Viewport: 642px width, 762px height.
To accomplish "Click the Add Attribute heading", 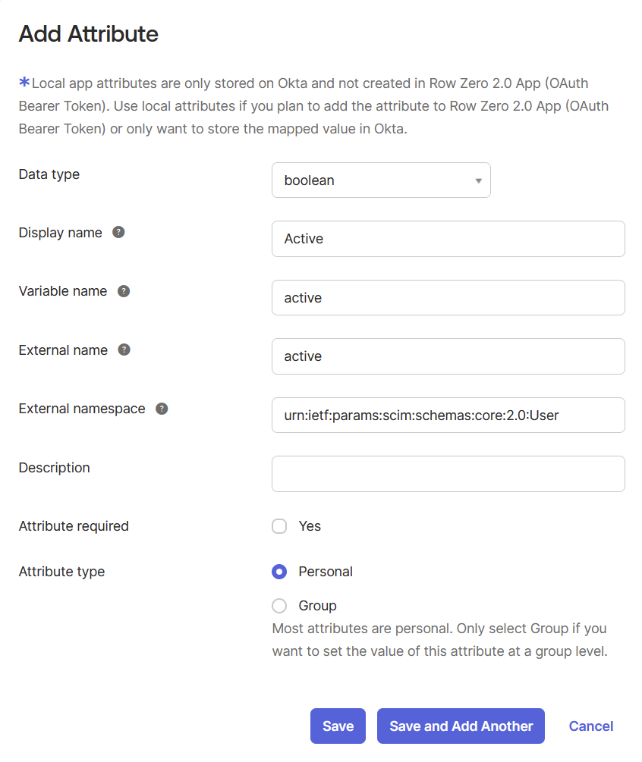I will coord(88,34).
